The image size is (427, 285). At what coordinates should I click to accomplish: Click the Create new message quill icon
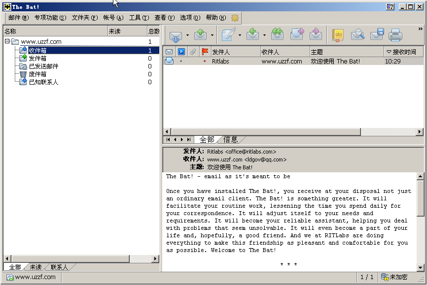[x=228, y=34]
